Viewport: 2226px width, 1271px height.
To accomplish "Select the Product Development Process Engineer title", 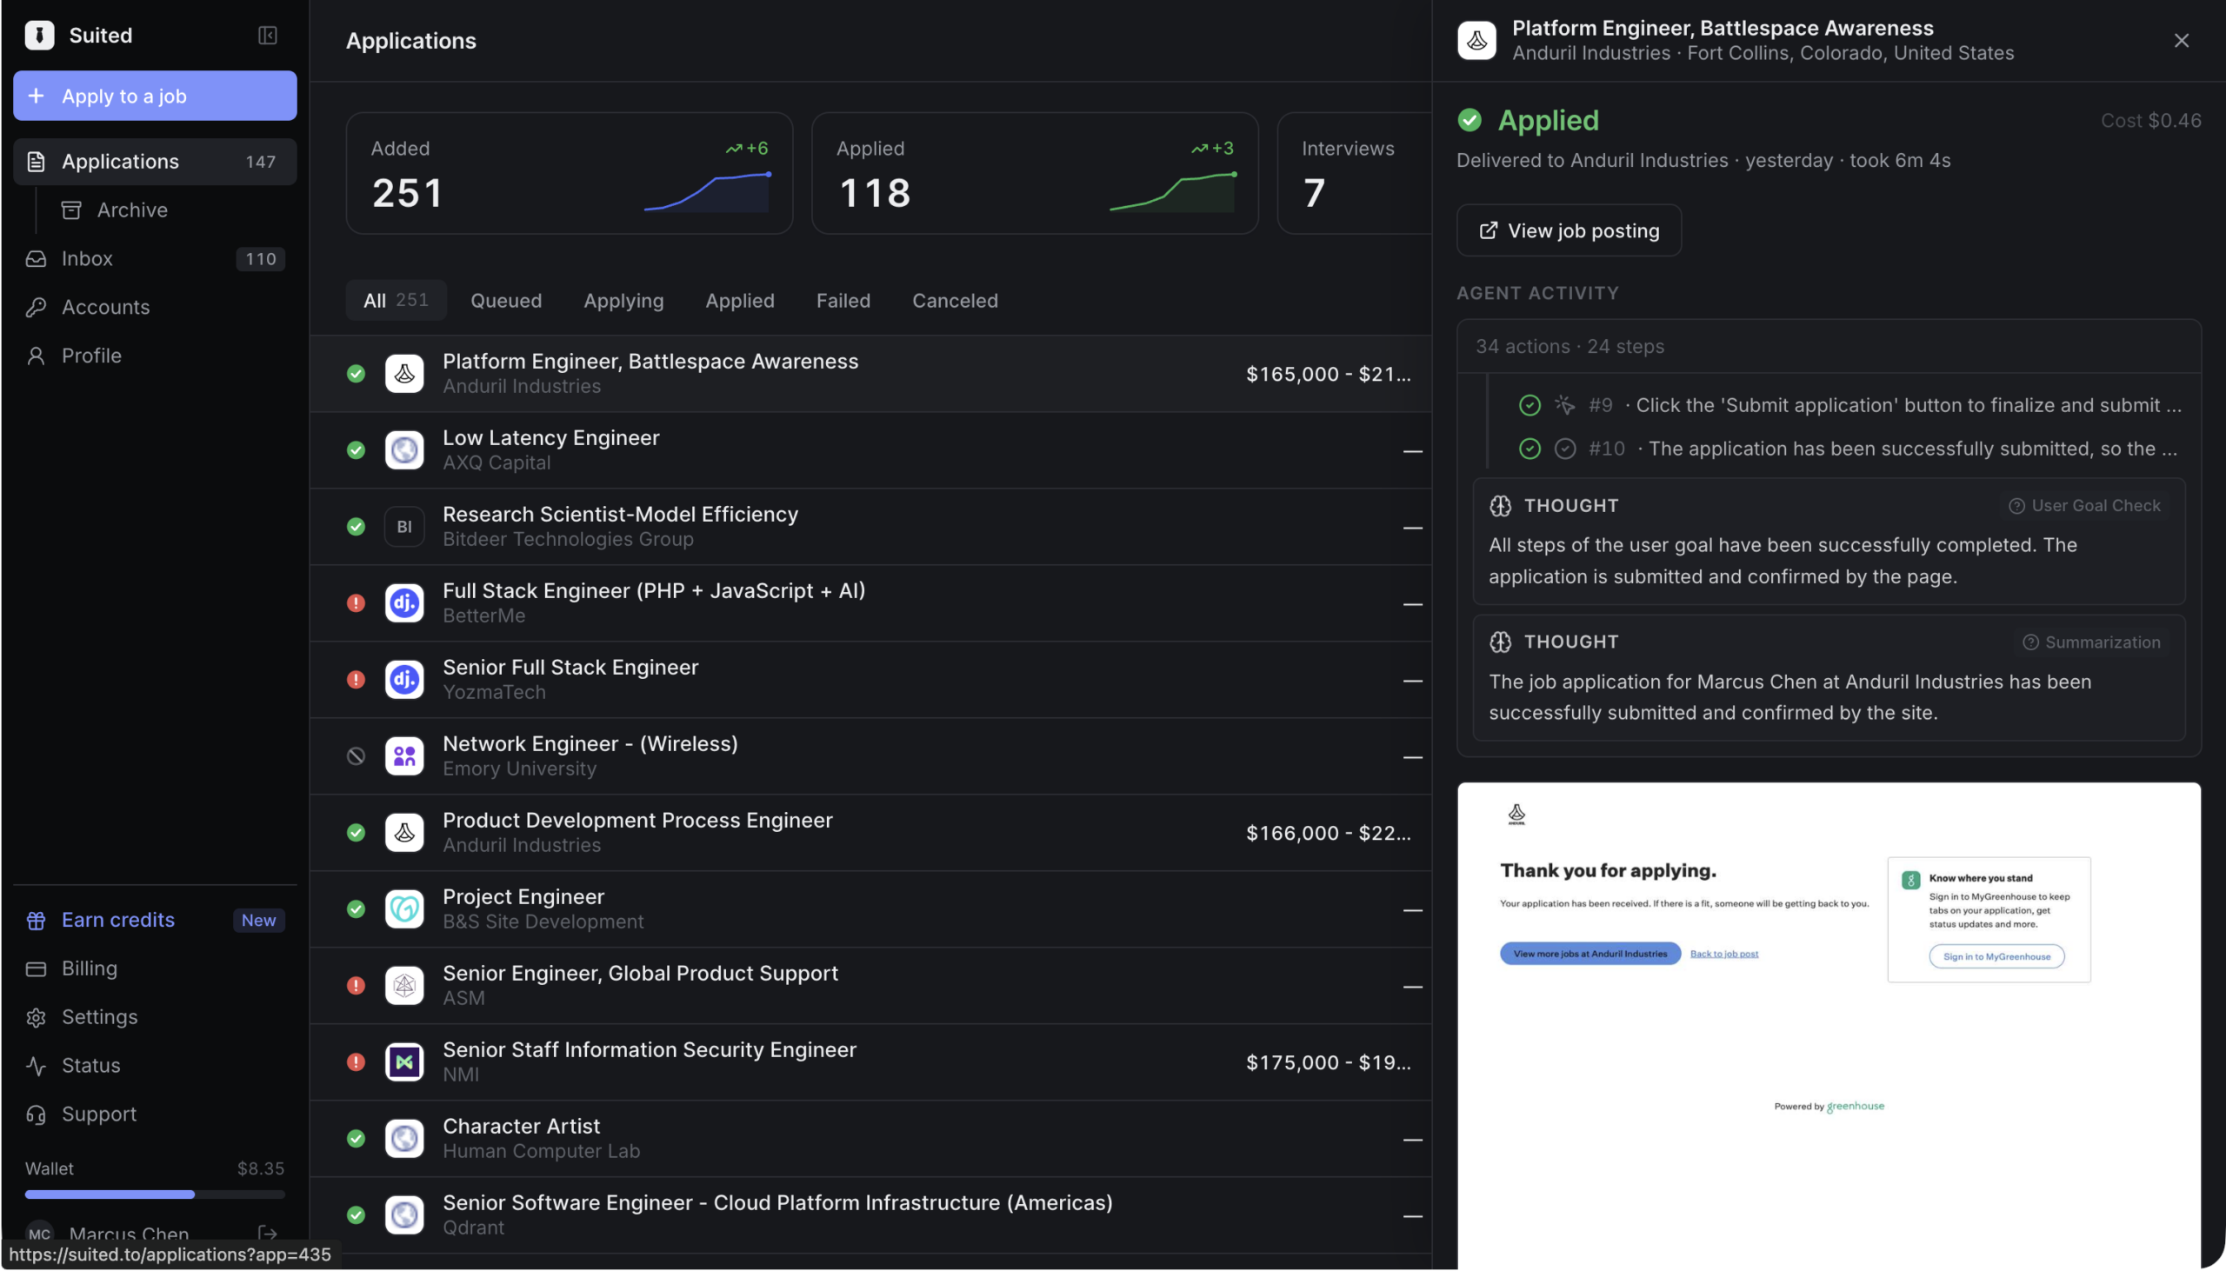I will (638, 821).
